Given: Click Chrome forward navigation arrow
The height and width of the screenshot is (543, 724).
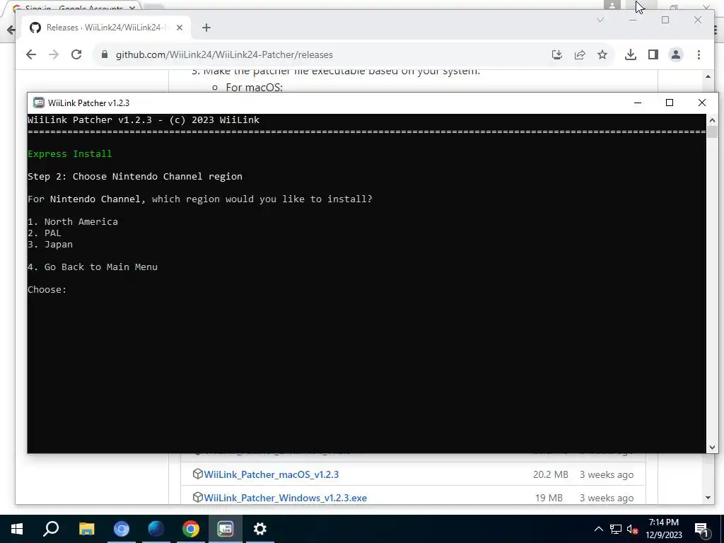Looking at the screenshot, I should (54, 54).
